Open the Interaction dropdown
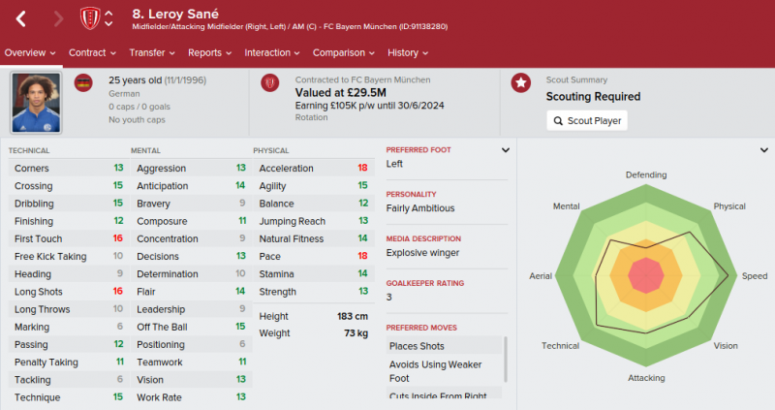The width and height of the screenshot is (775, 410). point(272,53)
